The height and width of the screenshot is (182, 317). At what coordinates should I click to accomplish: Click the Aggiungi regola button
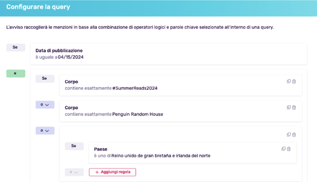click(112, 172)
